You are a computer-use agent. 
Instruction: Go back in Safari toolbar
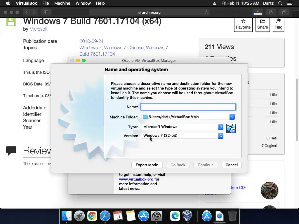[x=27, y=12]
